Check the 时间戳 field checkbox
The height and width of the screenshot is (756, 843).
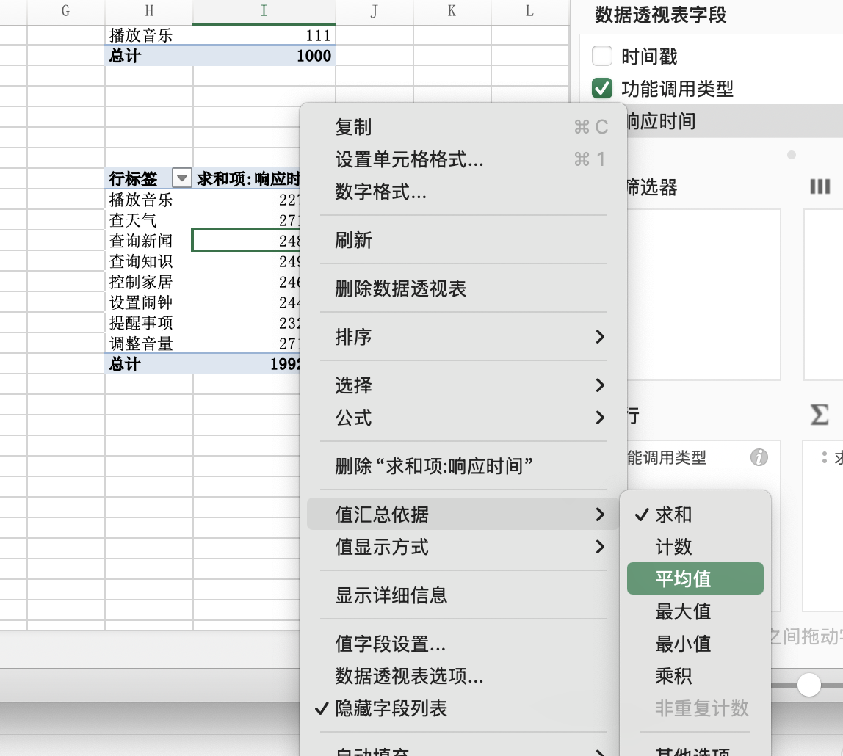point(601,56)
